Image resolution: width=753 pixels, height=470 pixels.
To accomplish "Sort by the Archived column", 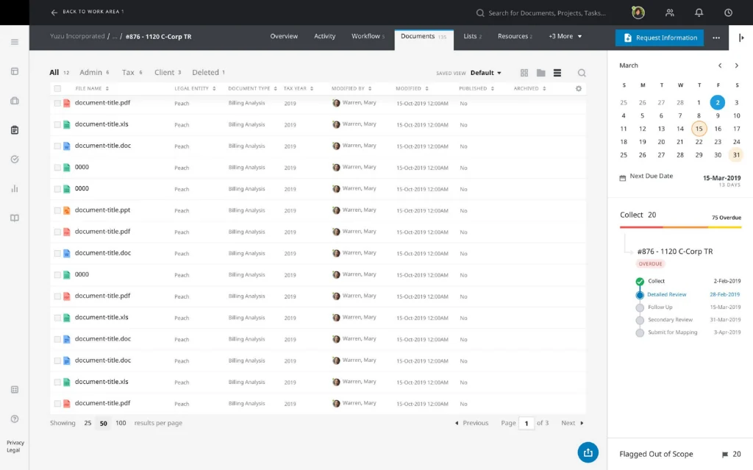I will point(529,88).
